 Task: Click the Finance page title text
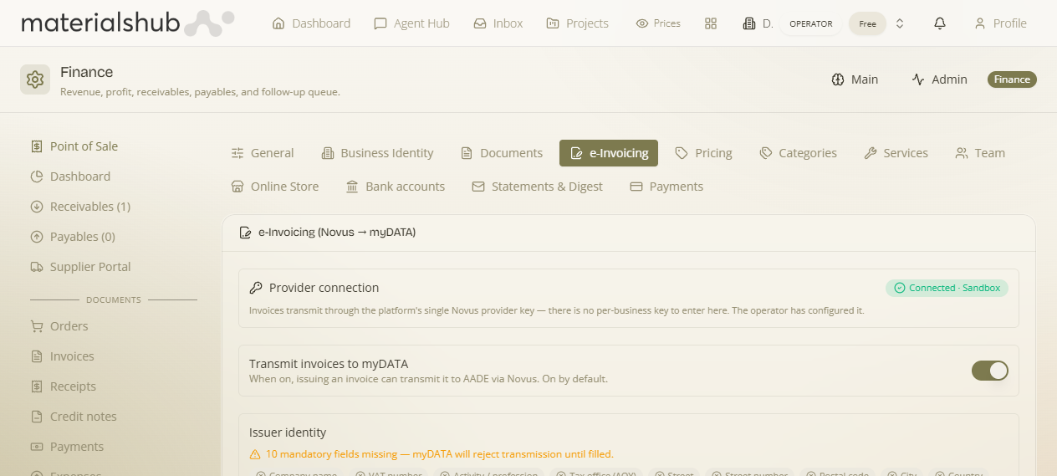click(x=87, y=72)
